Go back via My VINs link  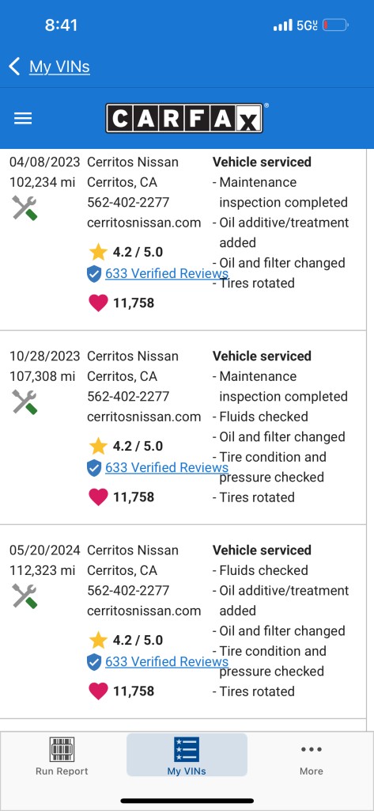59,67
